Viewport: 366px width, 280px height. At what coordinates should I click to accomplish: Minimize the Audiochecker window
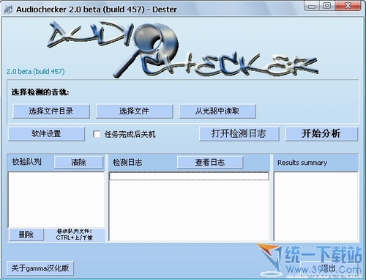(312, 6)
